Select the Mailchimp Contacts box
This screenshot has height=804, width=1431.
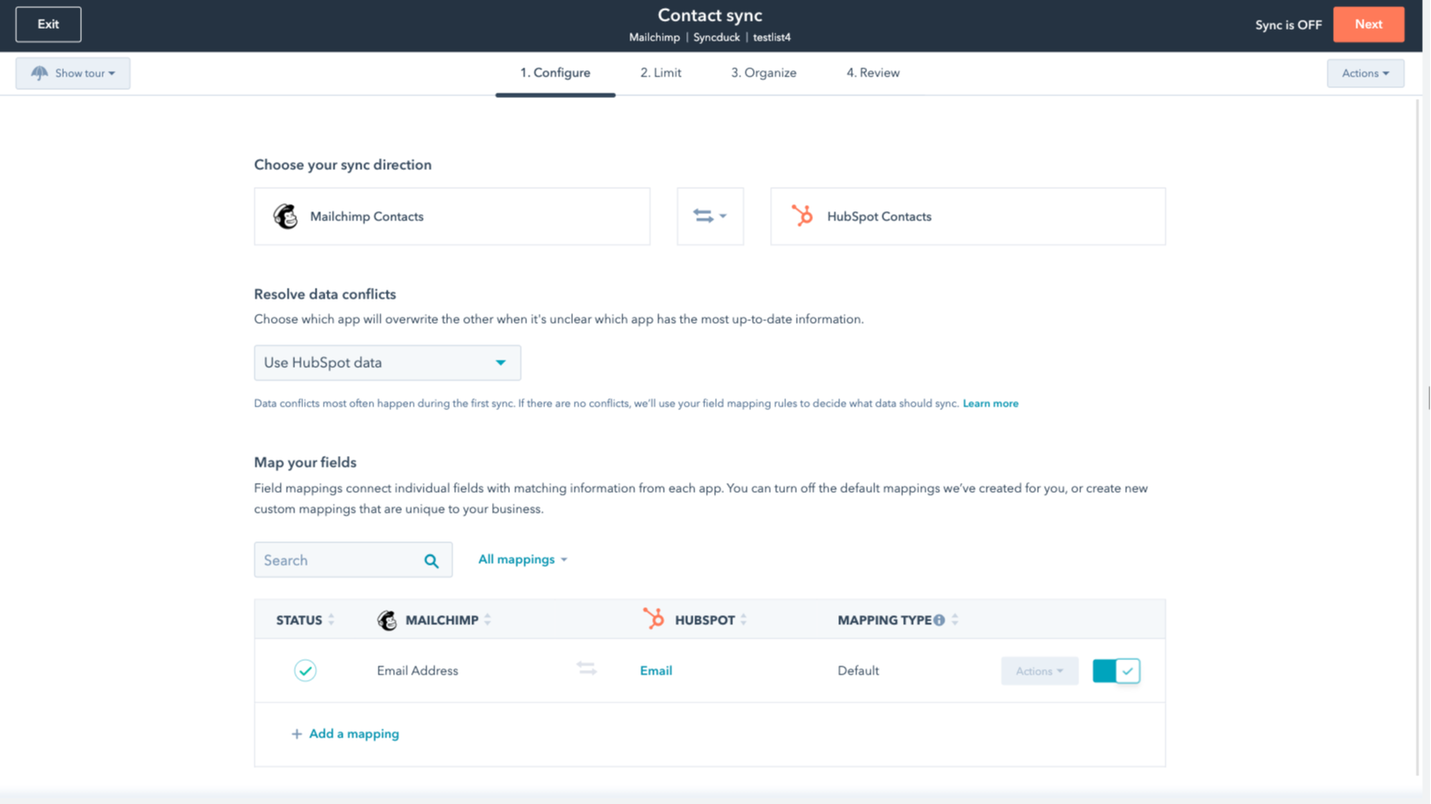click(452, 217)
